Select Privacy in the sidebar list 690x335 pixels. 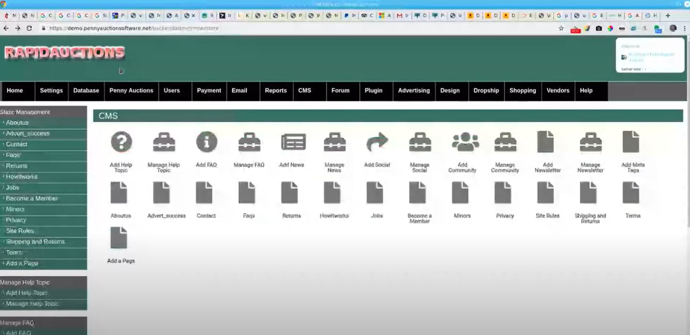[x=16, y=220]
